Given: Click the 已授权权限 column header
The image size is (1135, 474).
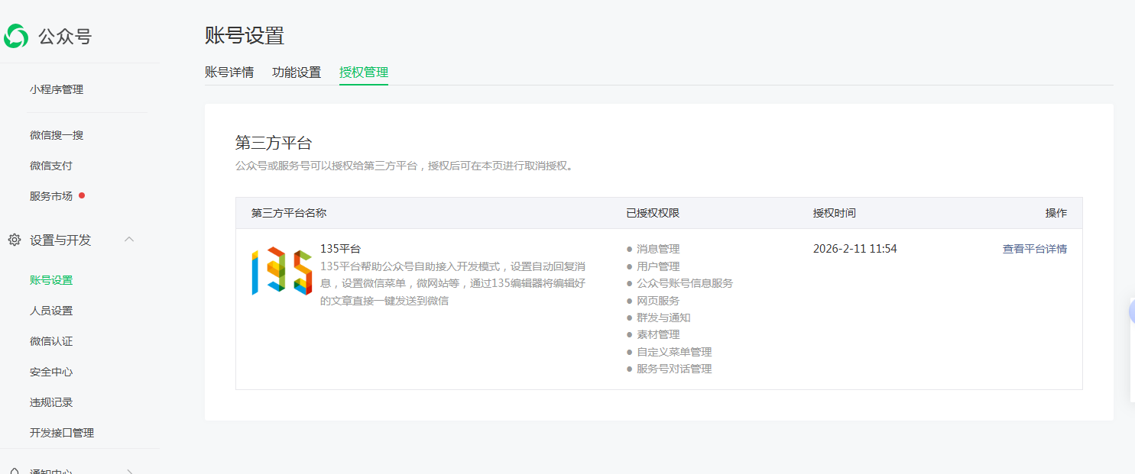Looking at the screenshot, I should [x=653, y=213].
